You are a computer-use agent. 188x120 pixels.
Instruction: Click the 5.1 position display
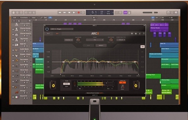(x=94, y=12)
